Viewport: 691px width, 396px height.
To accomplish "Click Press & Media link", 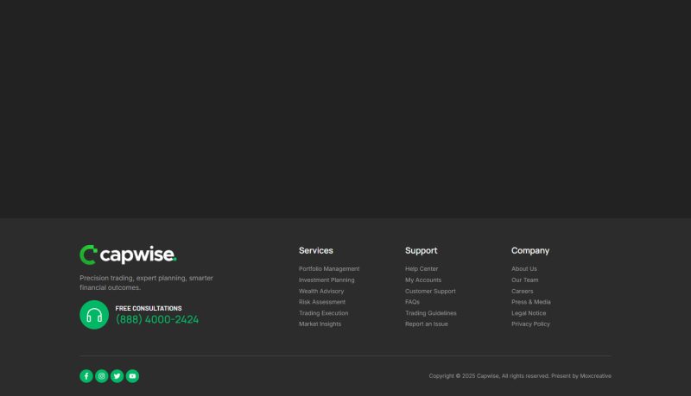I will pyautogui.click(x=530, y=302).
